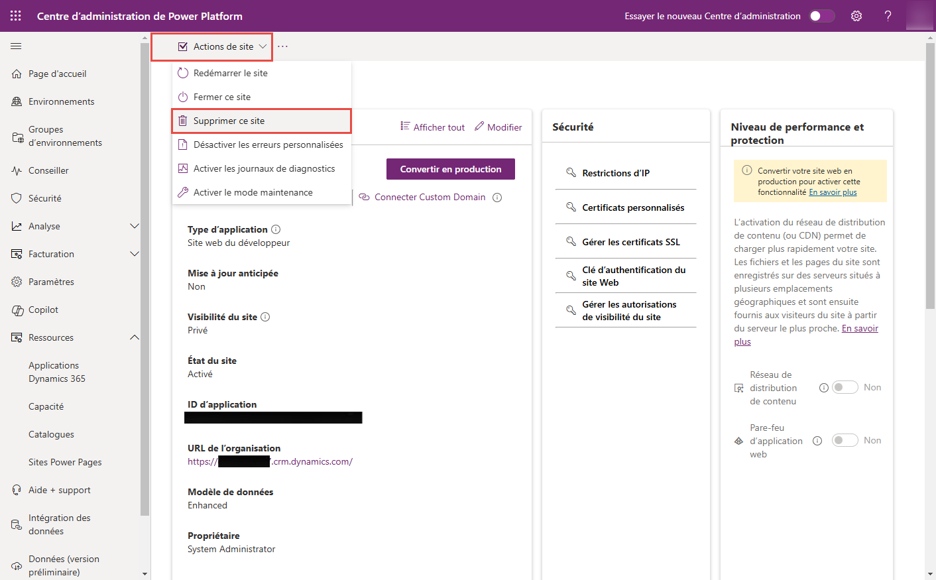Open the user account avatar

(x=919, y=16)
